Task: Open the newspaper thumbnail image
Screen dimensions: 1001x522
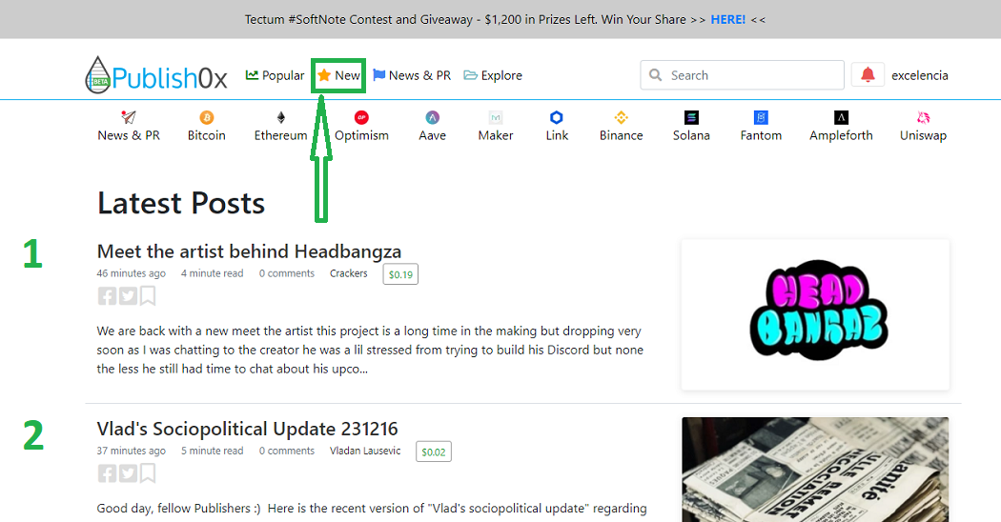Action: pyautogui.click(x=815, y=470)
